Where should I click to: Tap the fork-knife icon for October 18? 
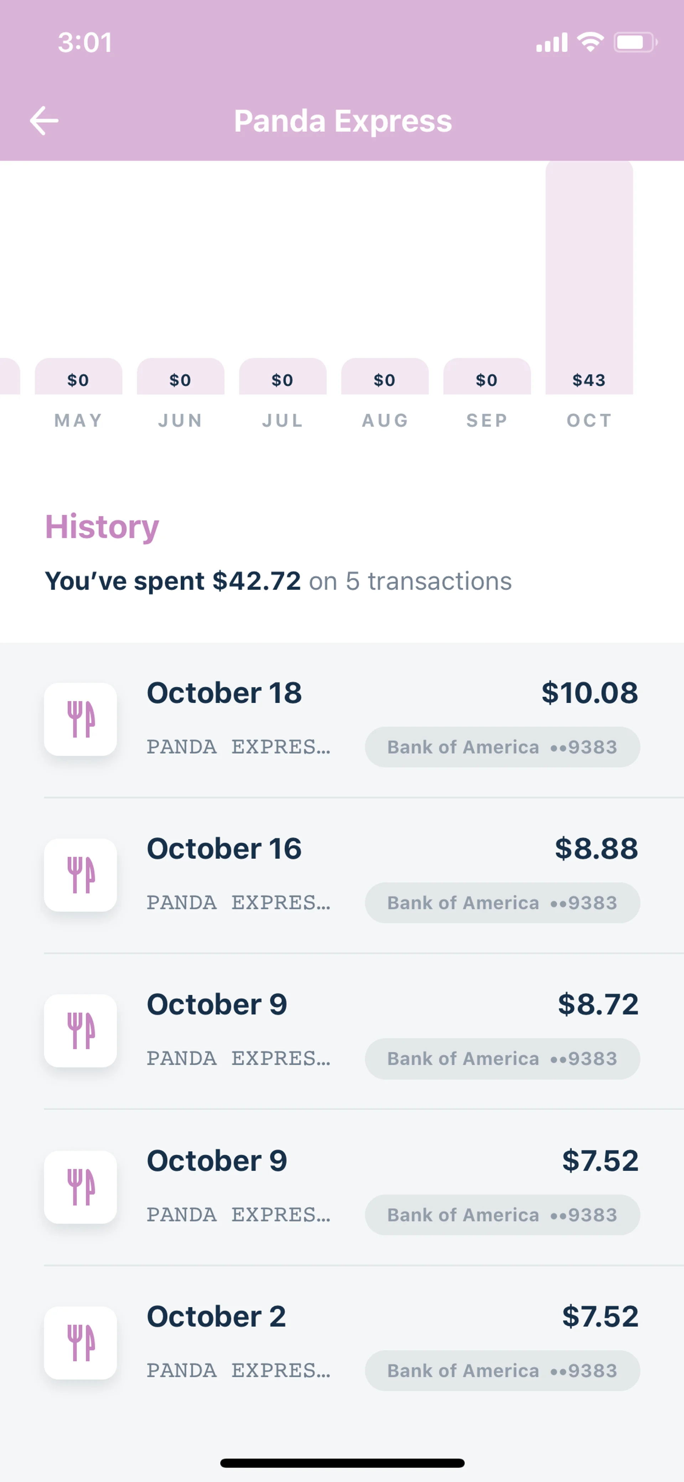pyautogui.click(x=81, y=719)
